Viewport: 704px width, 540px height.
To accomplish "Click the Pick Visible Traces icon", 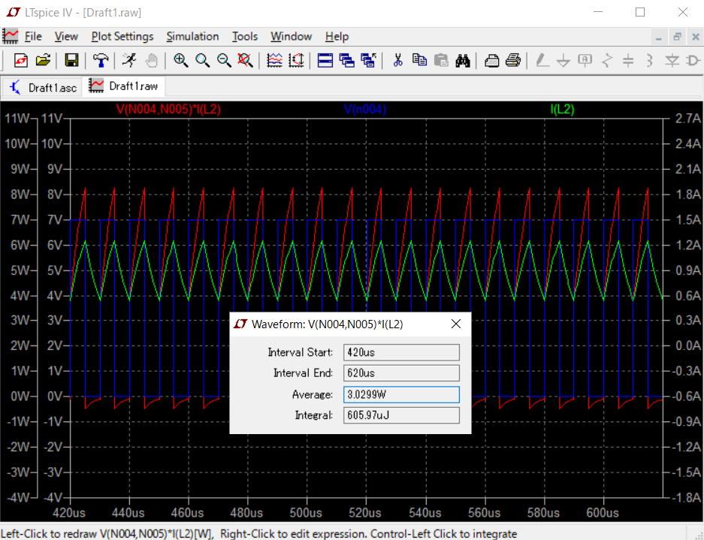I will [x=296, y=60].
